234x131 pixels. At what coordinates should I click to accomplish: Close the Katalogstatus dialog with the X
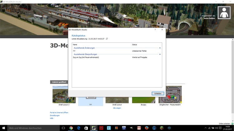pyautogui.click(x=162, y=30)
